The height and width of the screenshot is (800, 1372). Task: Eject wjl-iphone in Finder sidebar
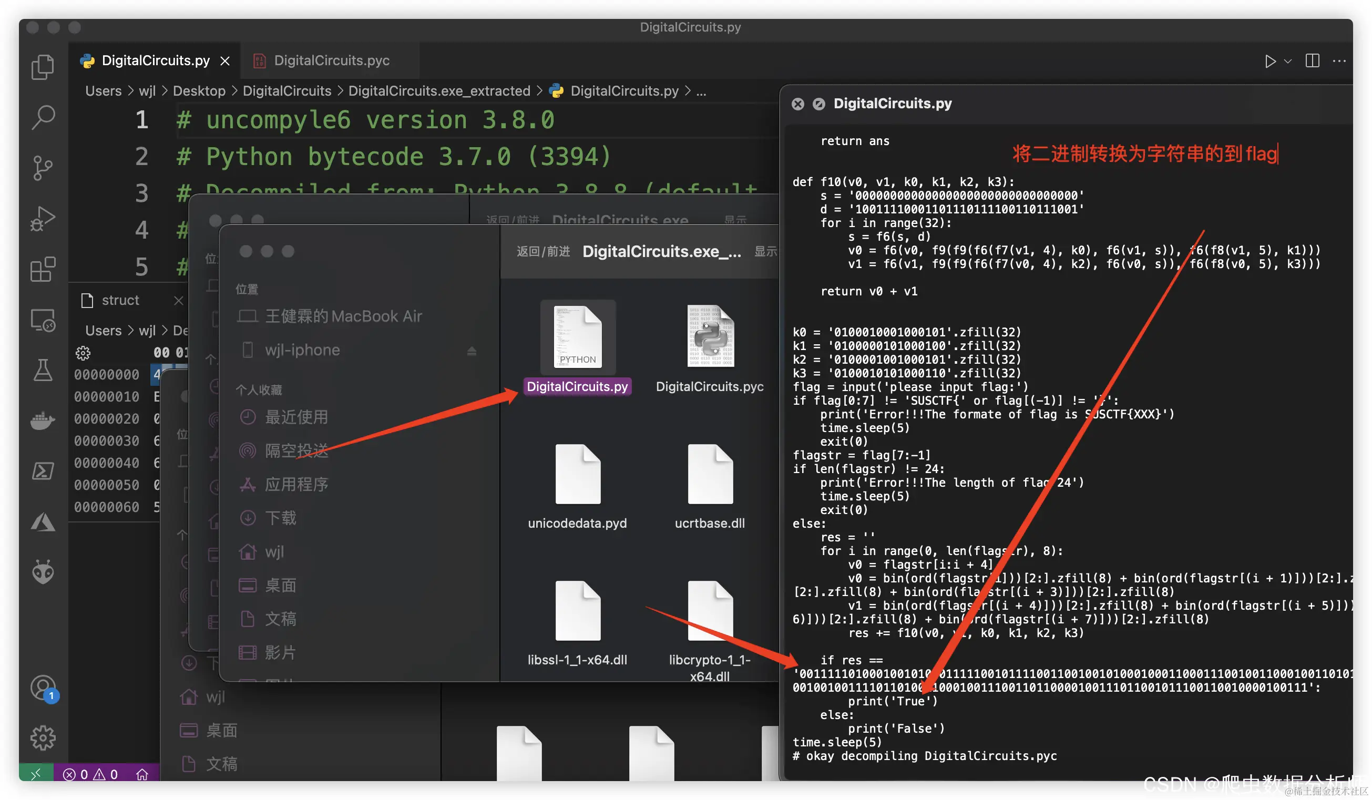[x=472, y=351]
